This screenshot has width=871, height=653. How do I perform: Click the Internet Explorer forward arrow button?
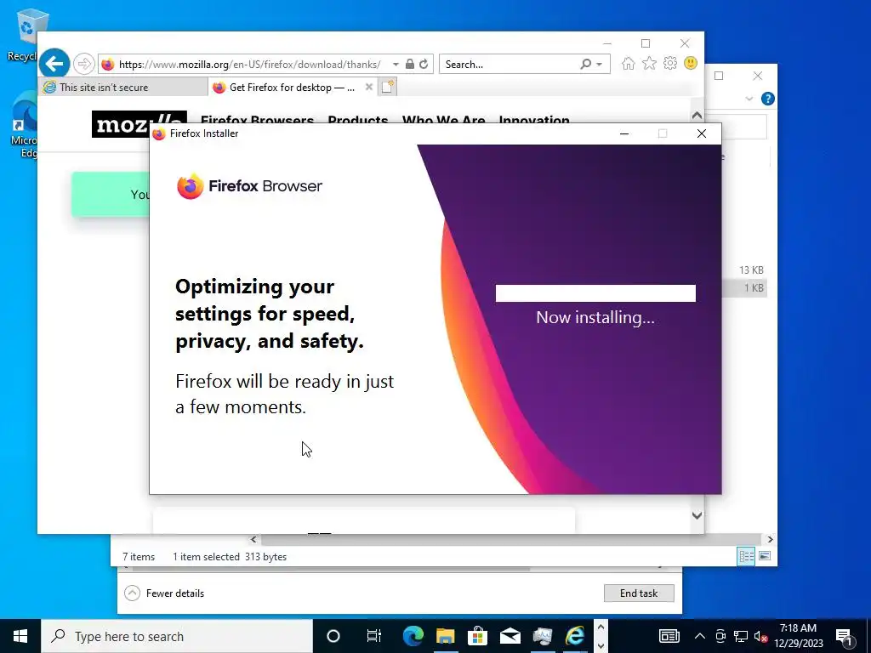coord(84,64)
